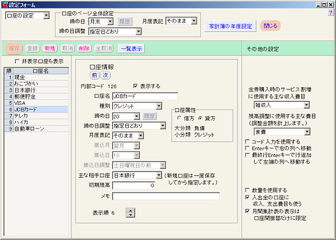Click the 口座名 column header
This screenshot has width=336, height=240.
41,71
